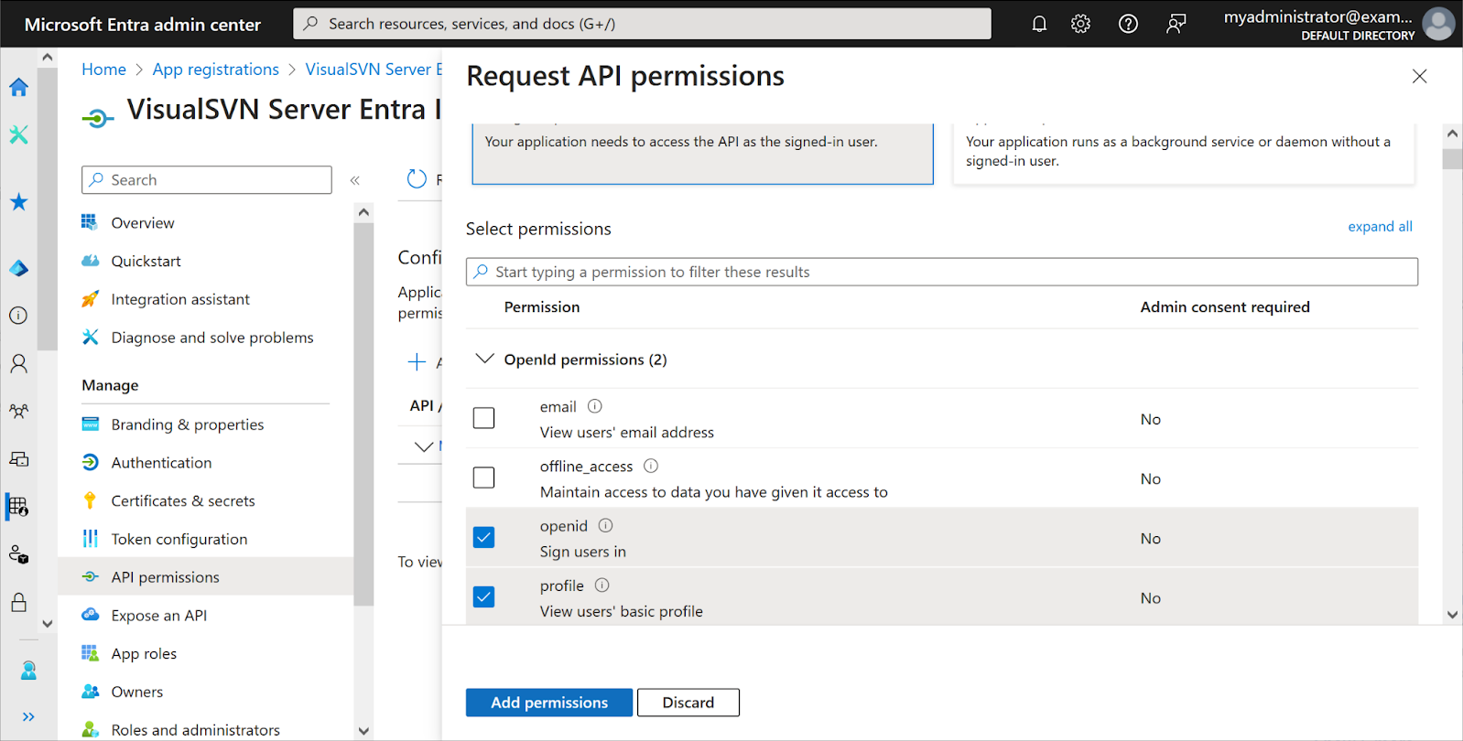The image size is (1463, 741).
Task: Go to Home icon in left rail
Action: click(18, 87)
